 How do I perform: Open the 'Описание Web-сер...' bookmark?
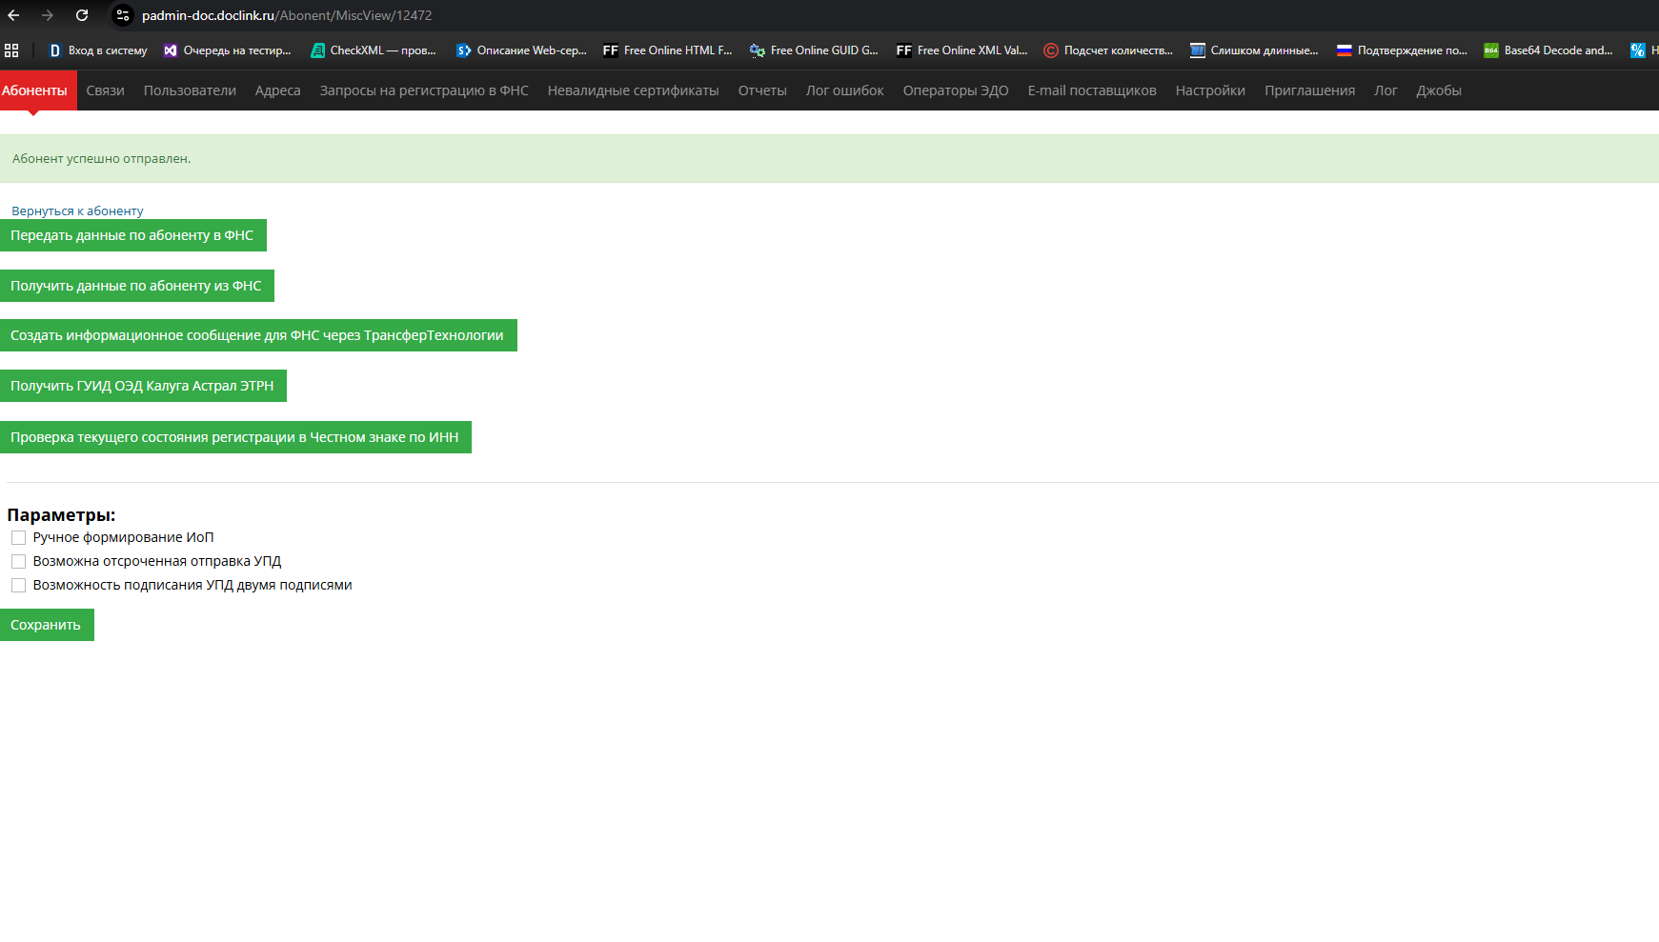pos(521,50)
